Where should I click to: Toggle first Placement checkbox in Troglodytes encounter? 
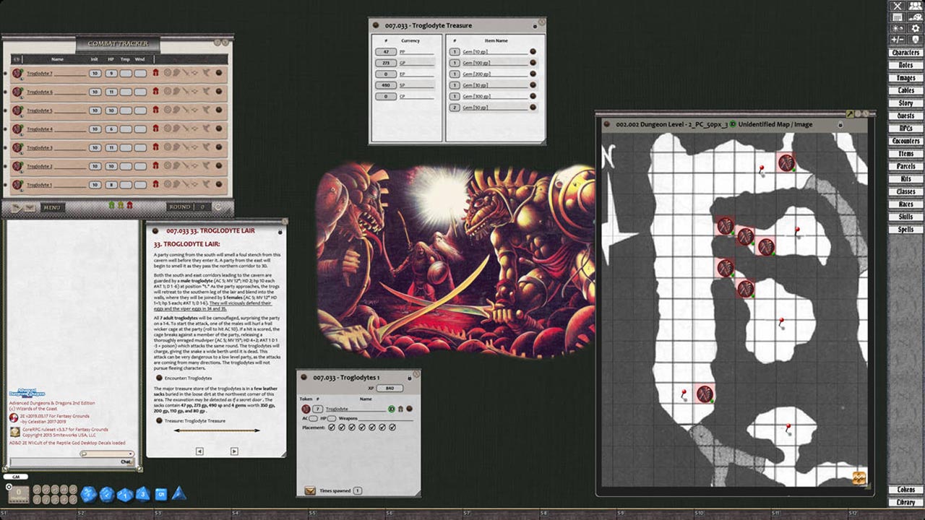click(332, 428)
